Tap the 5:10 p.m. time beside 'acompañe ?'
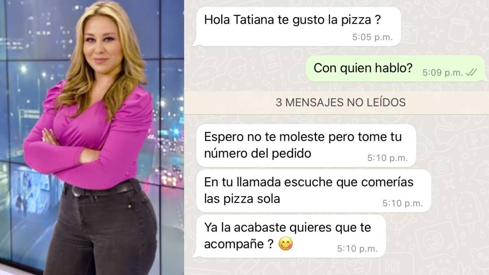Viewport: 489px width, 275px height. click(x=357, y=249)
